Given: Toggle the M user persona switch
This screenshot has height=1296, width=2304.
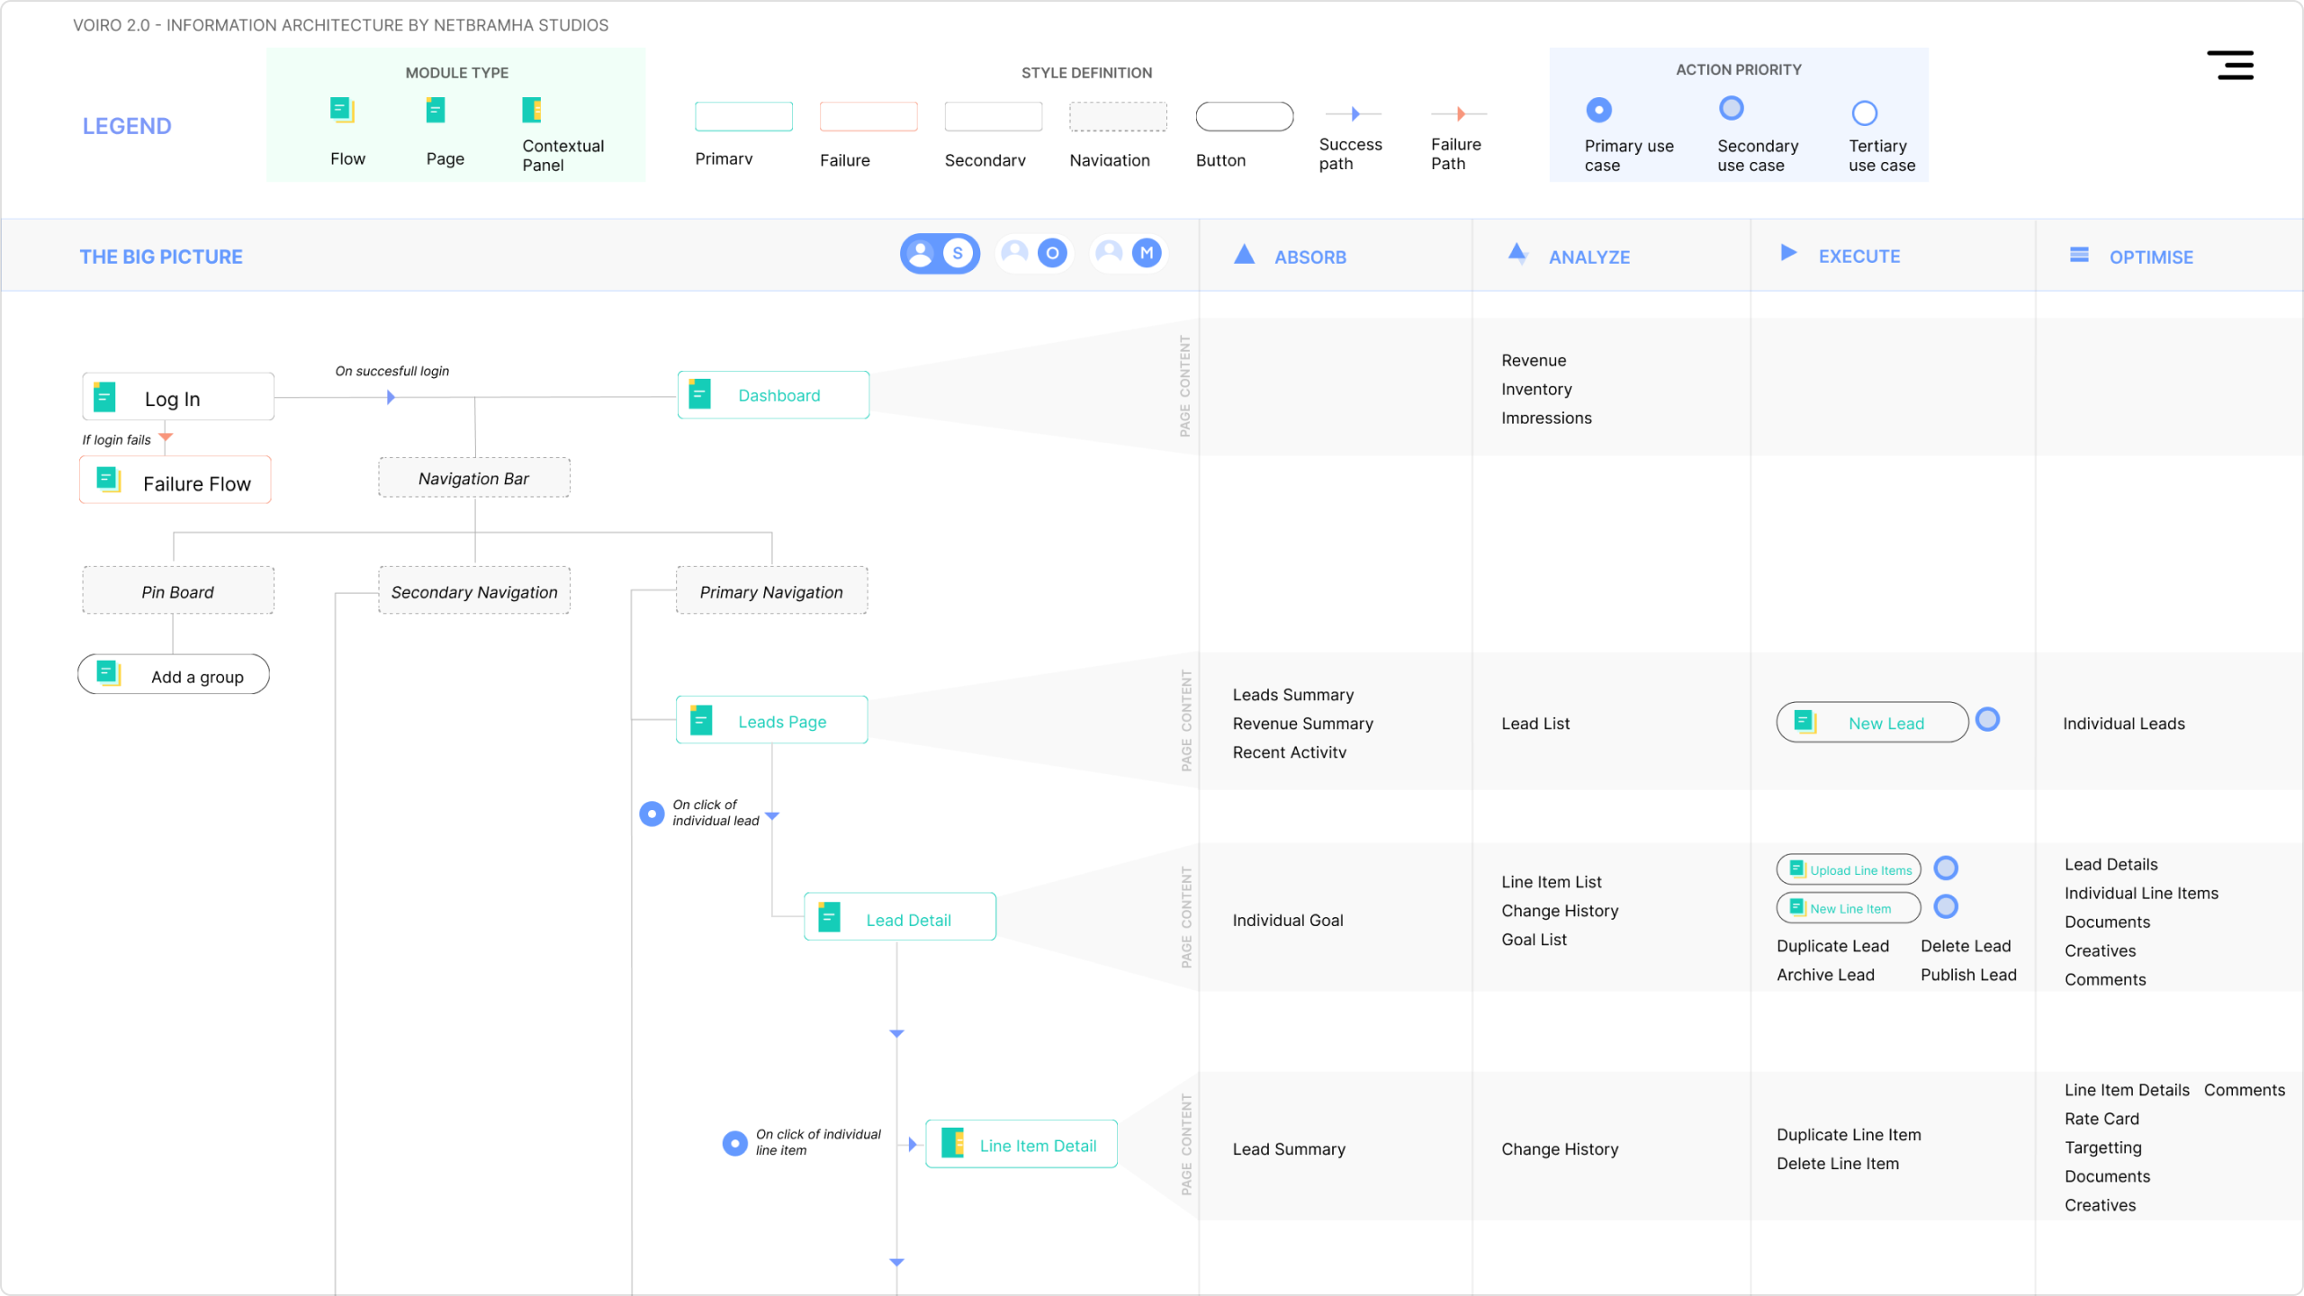Looking at the screenshot, I should pyautogui.click(x=1129, y=253).
